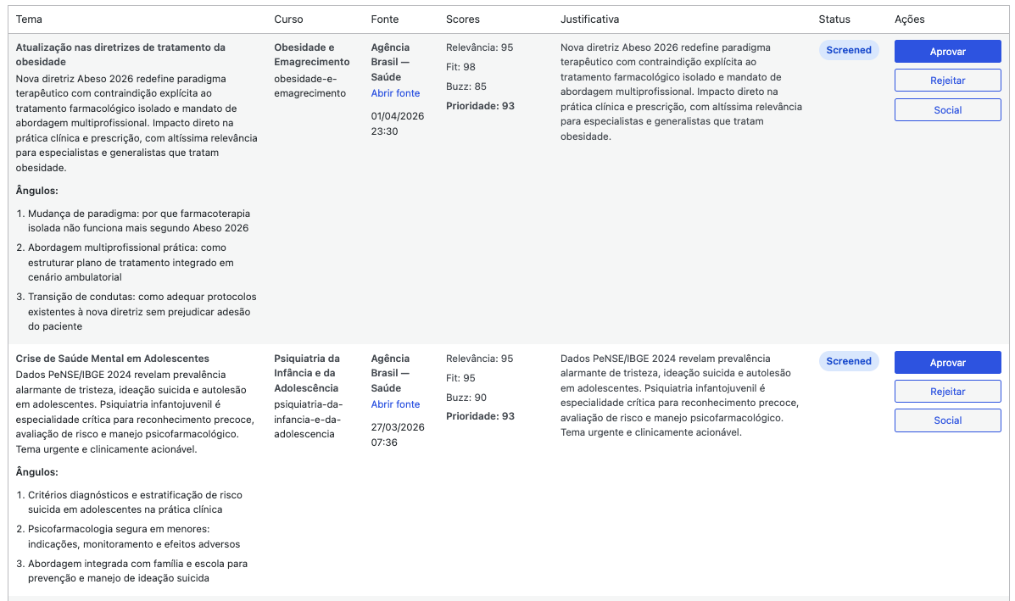Click the Fonte column header
Image resolution: width=1015 pixels, height=601 pixels.
[x=385, y=19]
